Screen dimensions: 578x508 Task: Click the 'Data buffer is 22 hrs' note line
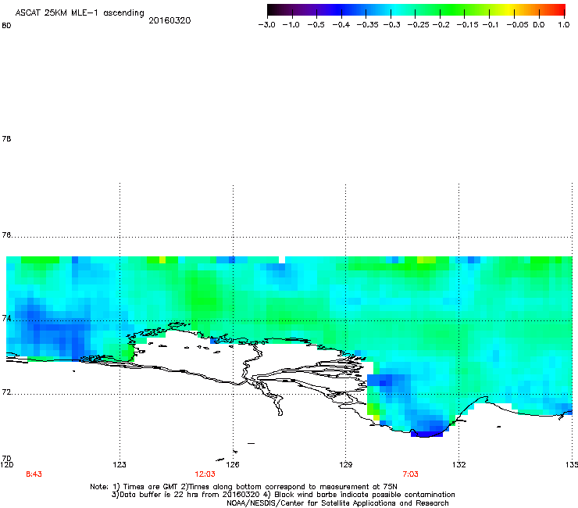point(283,495)
